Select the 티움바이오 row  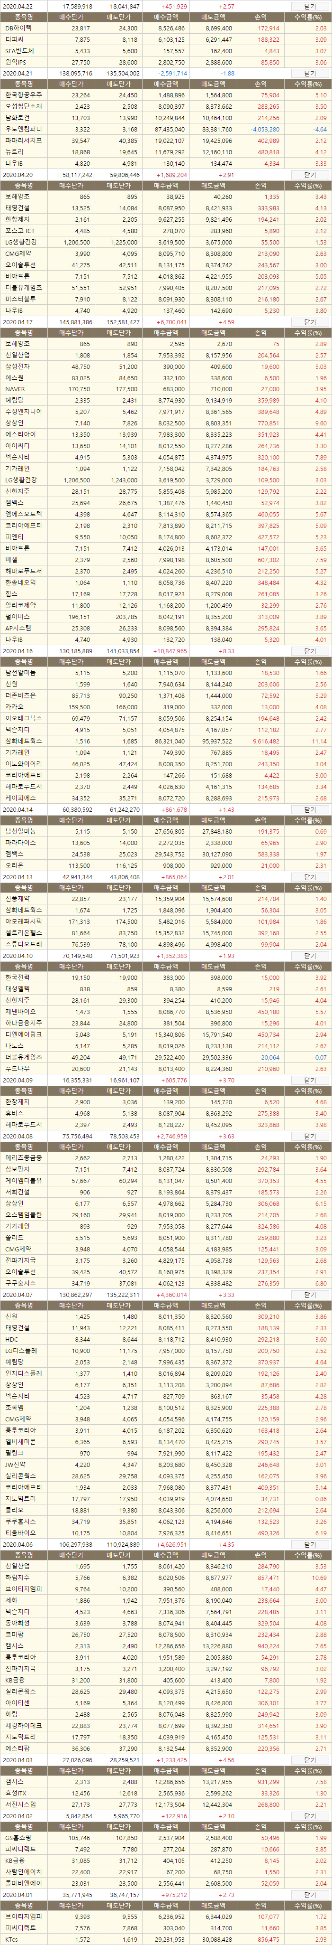coord(166,1533)
